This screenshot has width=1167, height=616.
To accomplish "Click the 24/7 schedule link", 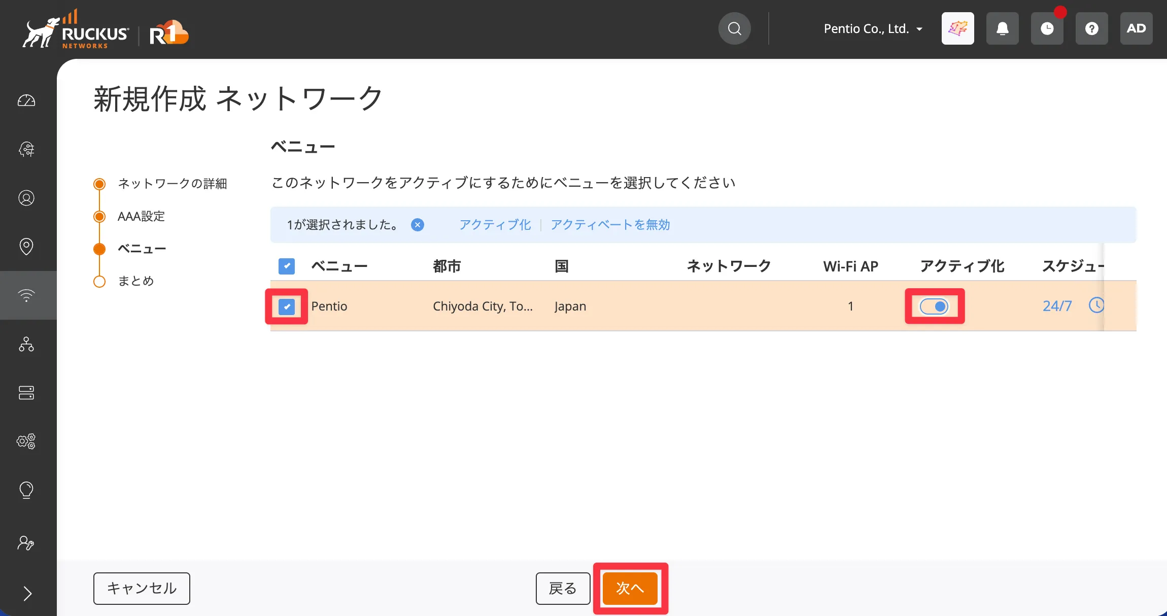I will click(1057, 306).
